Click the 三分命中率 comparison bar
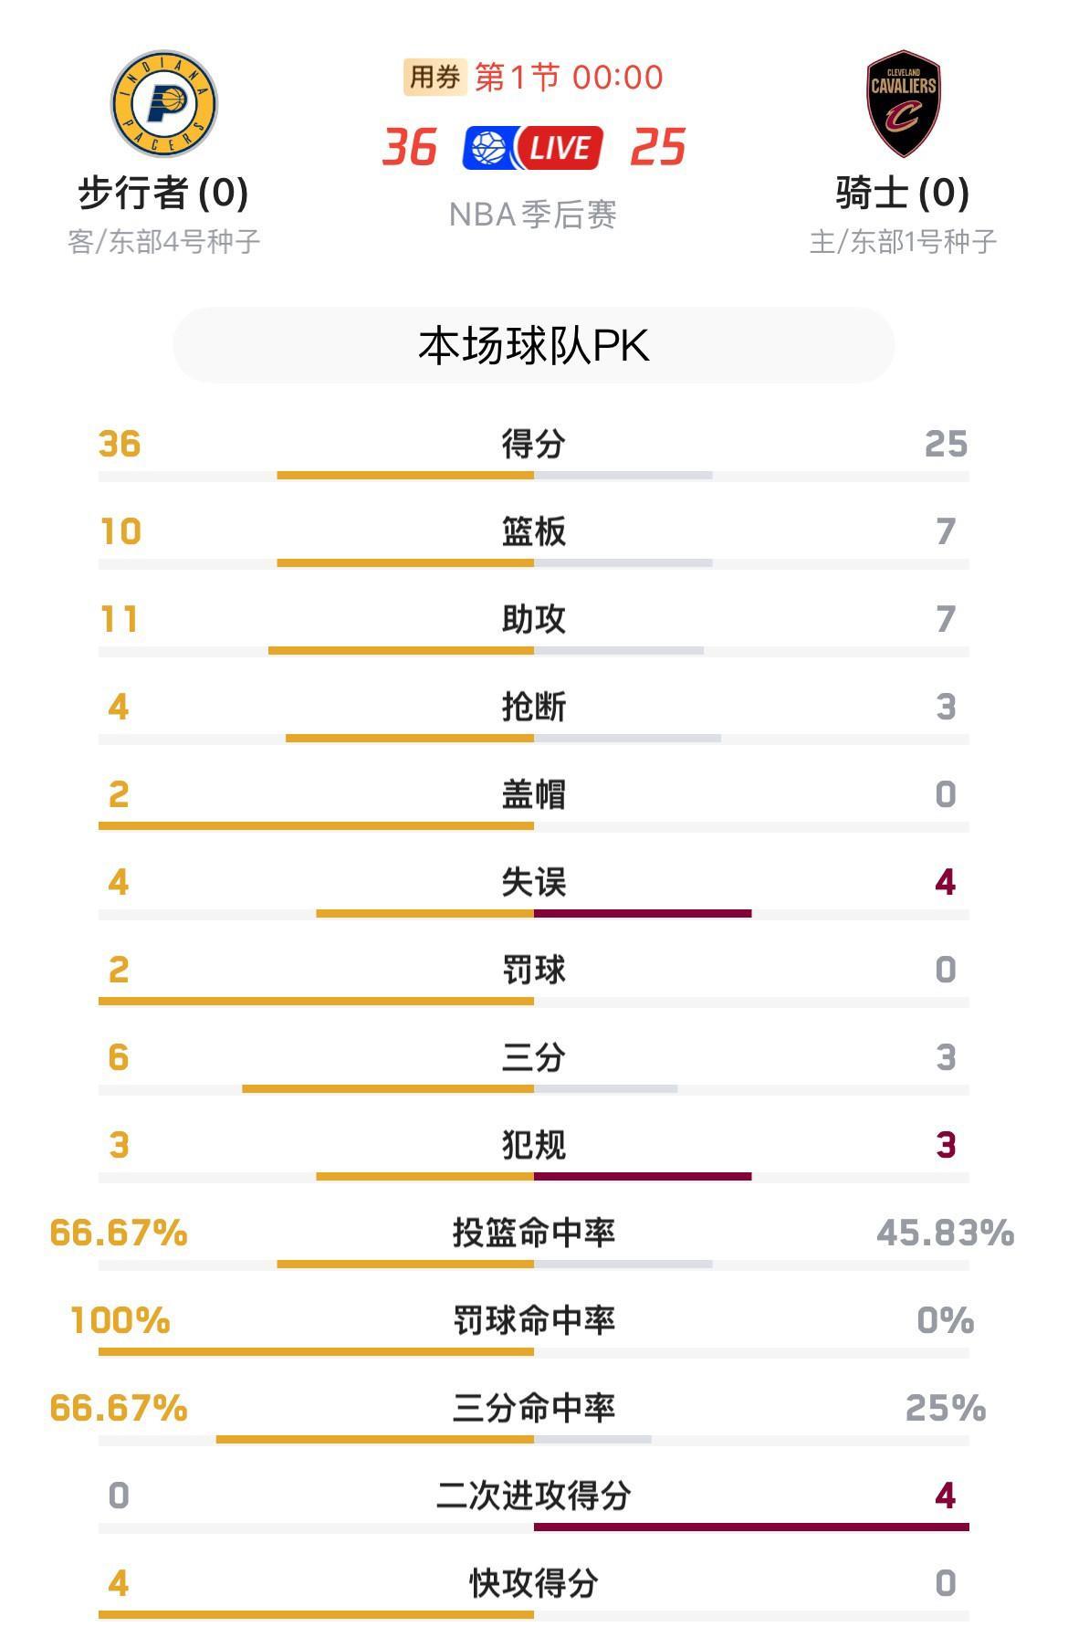 pos(534,1440)
